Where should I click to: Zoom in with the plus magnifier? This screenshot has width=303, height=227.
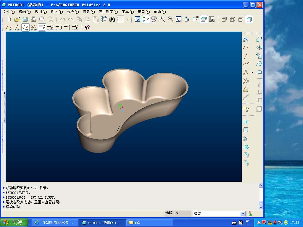click(162, 19)
